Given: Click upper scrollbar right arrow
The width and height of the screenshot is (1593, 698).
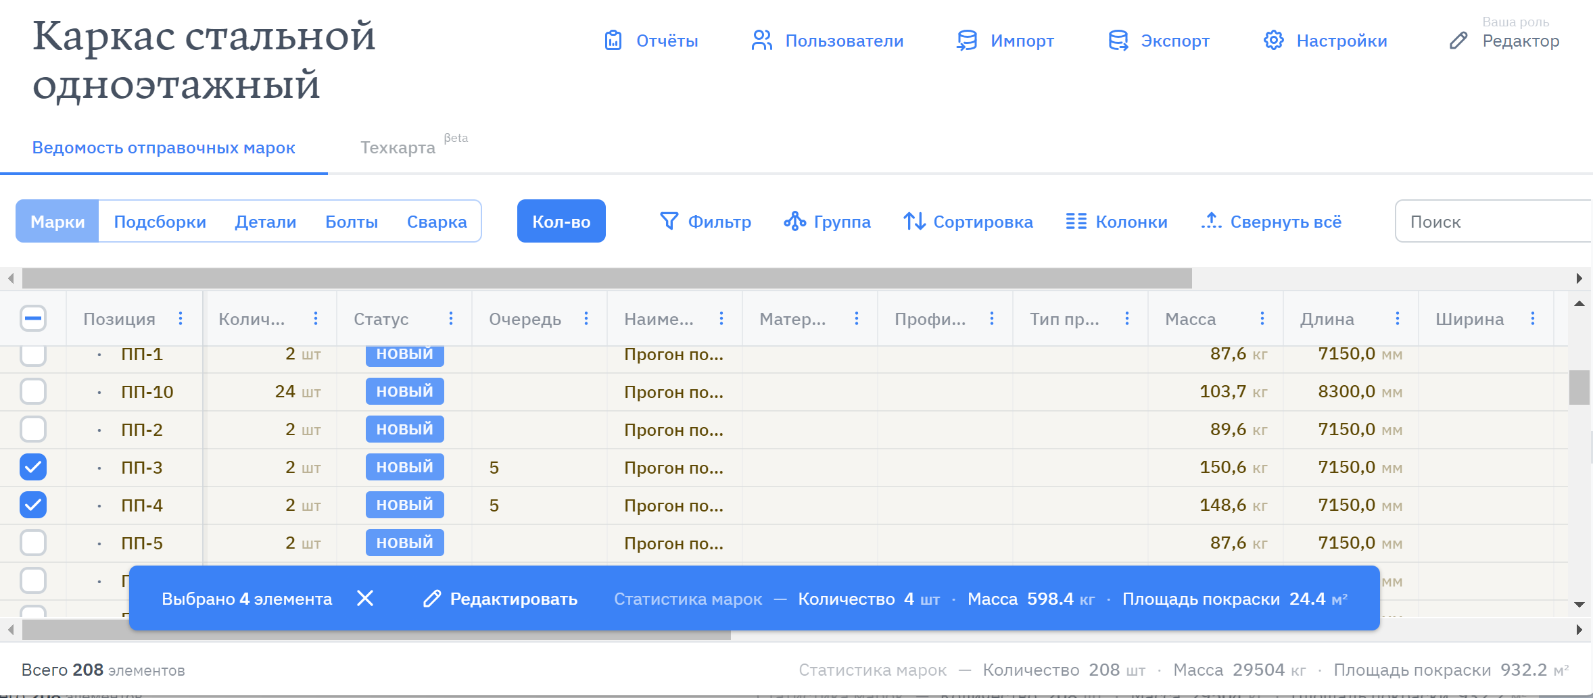Looking at the screenshot, I should coord(1579,278).
